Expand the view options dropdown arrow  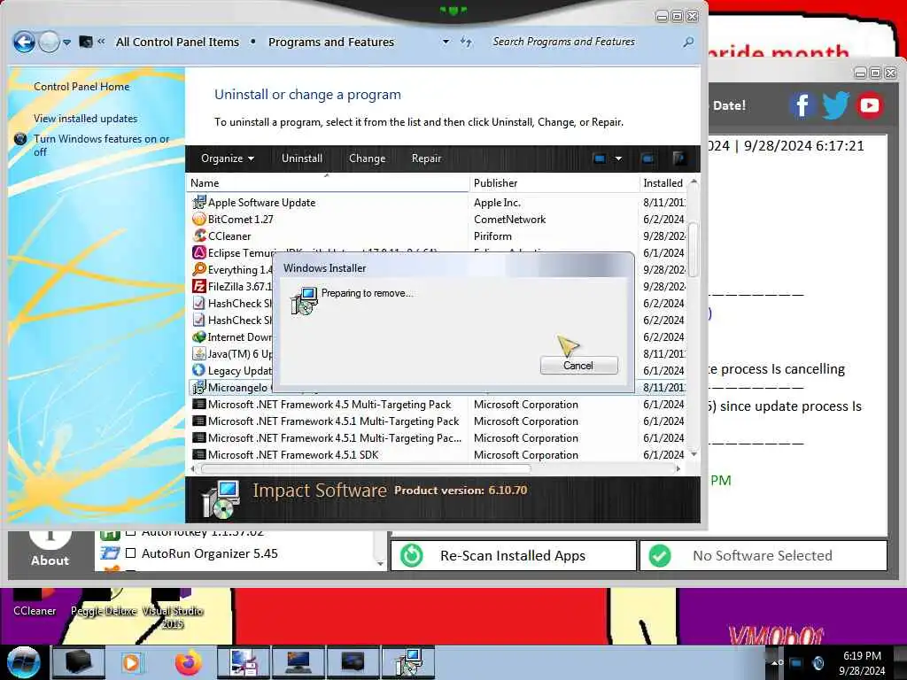[618, 158]
